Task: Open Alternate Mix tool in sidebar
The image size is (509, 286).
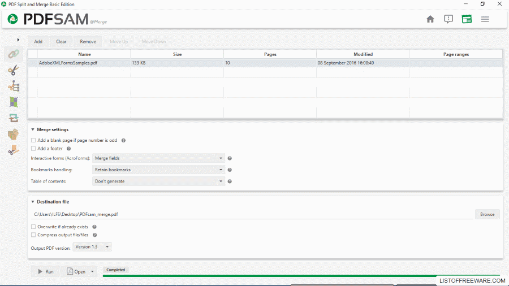Action: tap(14, 102)
